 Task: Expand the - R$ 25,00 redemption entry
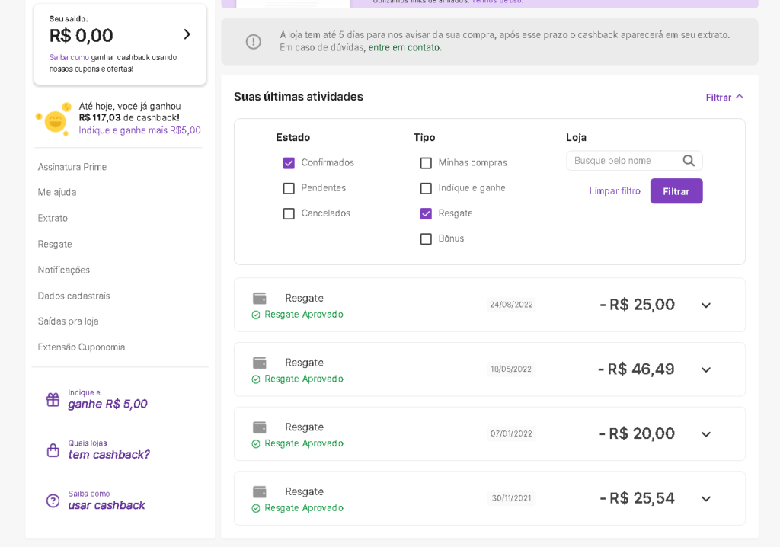[706, 305]
